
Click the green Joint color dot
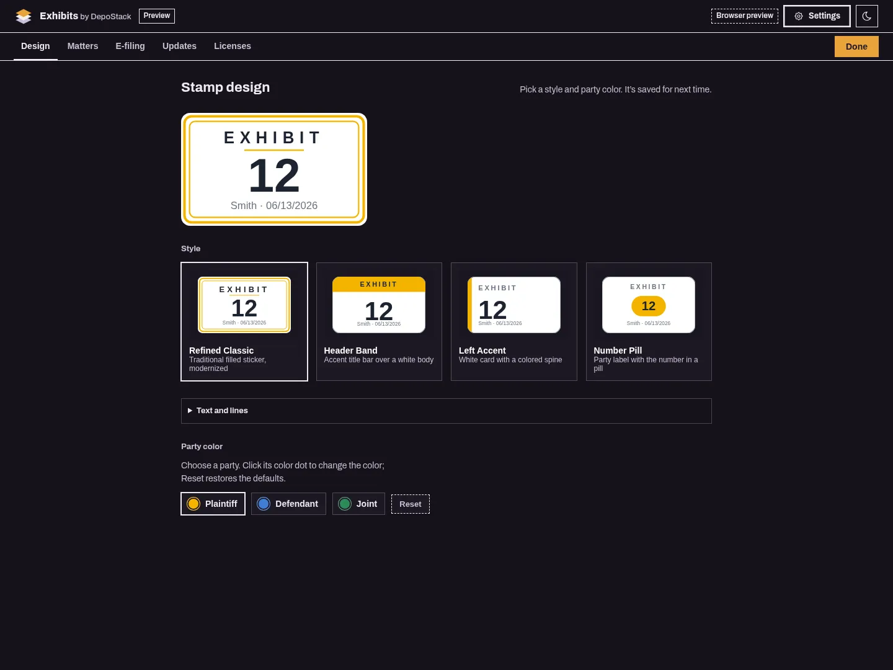[345, 504]
